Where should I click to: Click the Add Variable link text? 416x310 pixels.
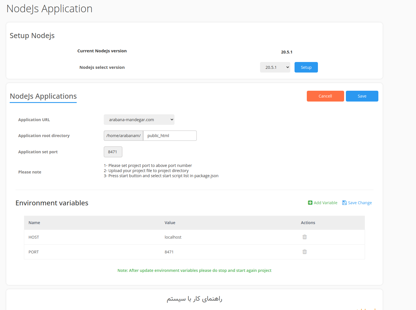325,203
